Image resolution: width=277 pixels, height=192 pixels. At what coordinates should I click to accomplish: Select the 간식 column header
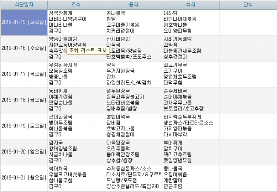247,4
